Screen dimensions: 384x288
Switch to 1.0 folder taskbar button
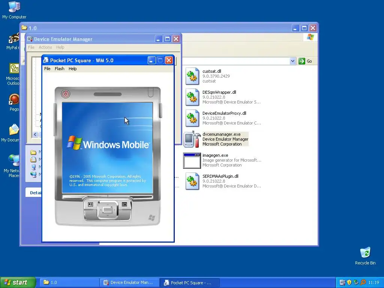(x=69, y=282)
